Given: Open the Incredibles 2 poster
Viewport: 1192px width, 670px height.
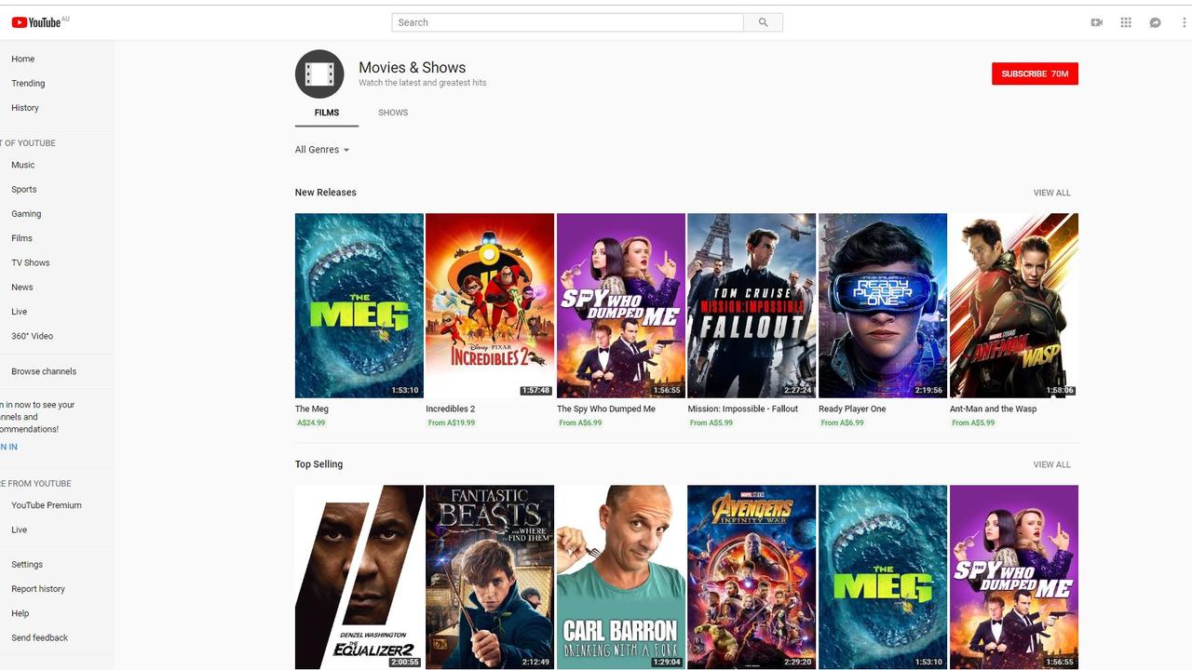Looking at the screenshot, I should (490, 305).
